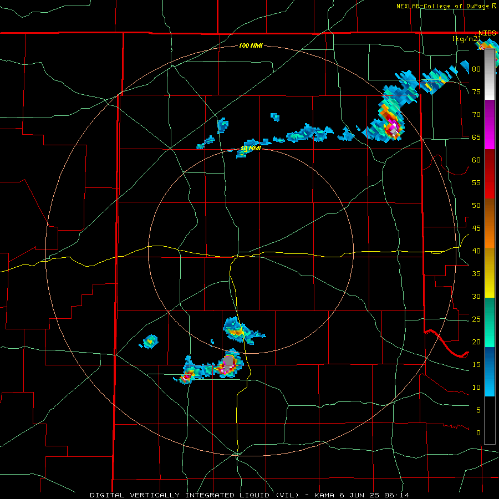The height and width of the screenshot is (499, 499).
Task: Click the 45 value on the color scale
Action: tap(476, 228)
